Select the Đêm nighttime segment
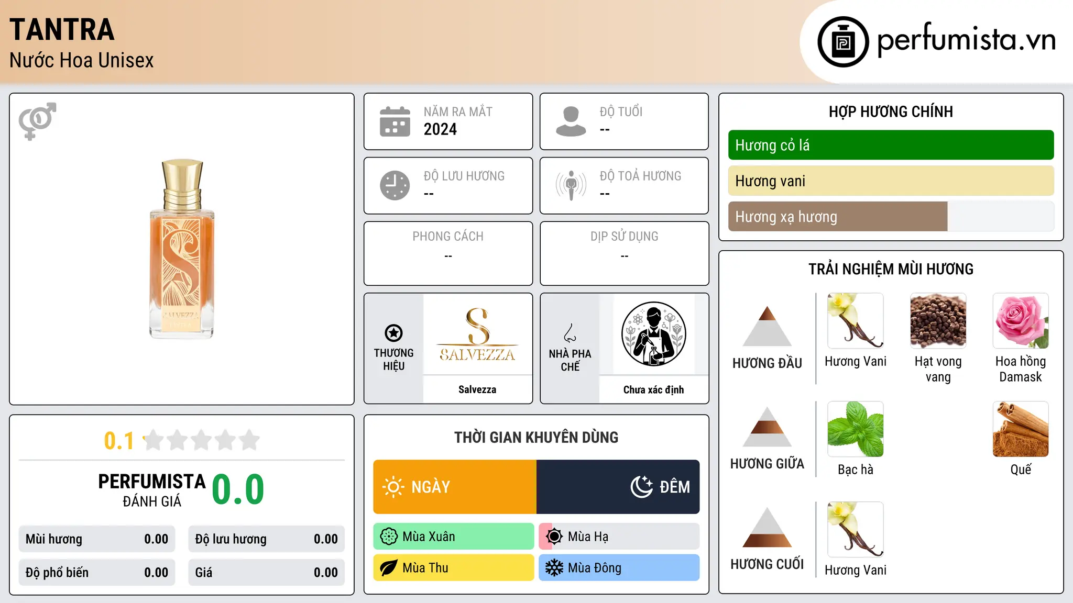Image resolution: width=1073 pixels, height=603 pixels. point(618,487)
